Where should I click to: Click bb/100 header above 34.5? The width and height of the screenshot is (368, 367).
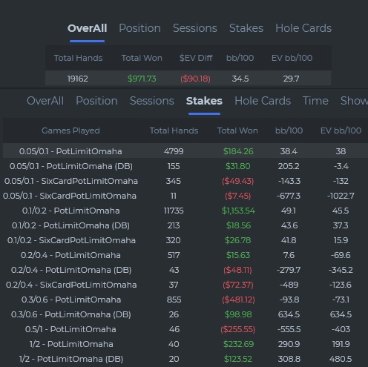coord(240,58)
